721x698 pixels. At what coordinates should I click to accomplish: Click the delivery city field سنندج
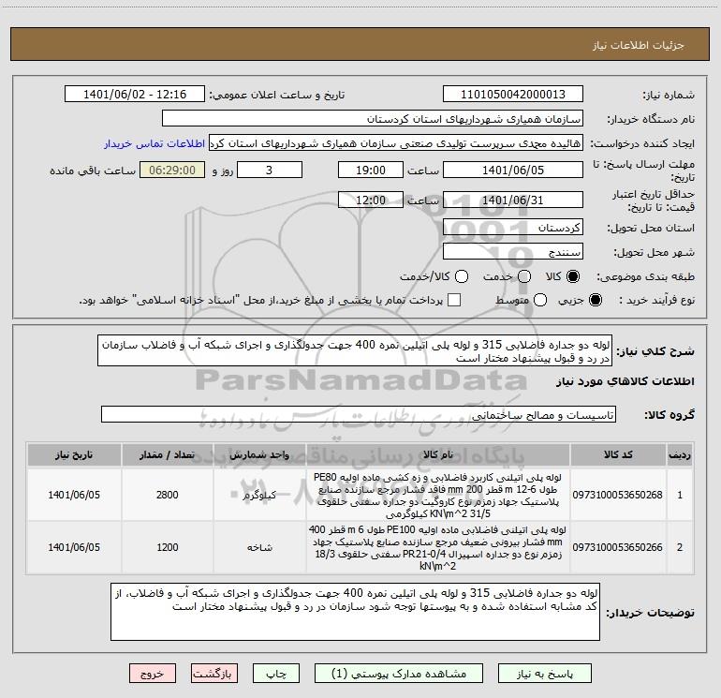point(513,252)
